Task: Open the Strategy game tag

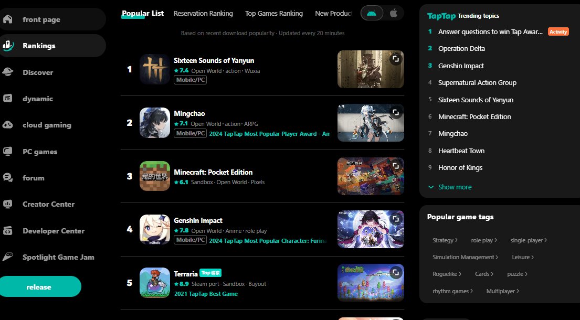Action: click(x=445, y=240)
